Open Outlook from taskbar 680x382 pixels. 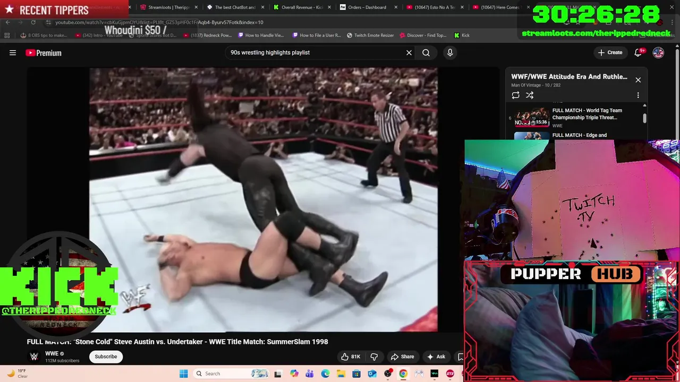(x=372, y=374)
